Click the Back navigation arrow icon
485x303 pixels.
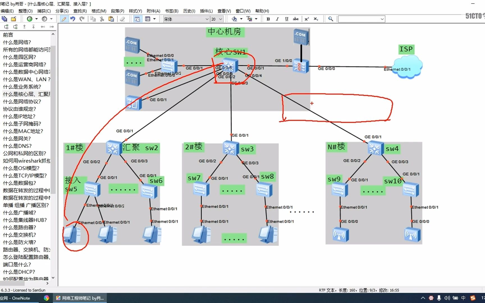29,19
